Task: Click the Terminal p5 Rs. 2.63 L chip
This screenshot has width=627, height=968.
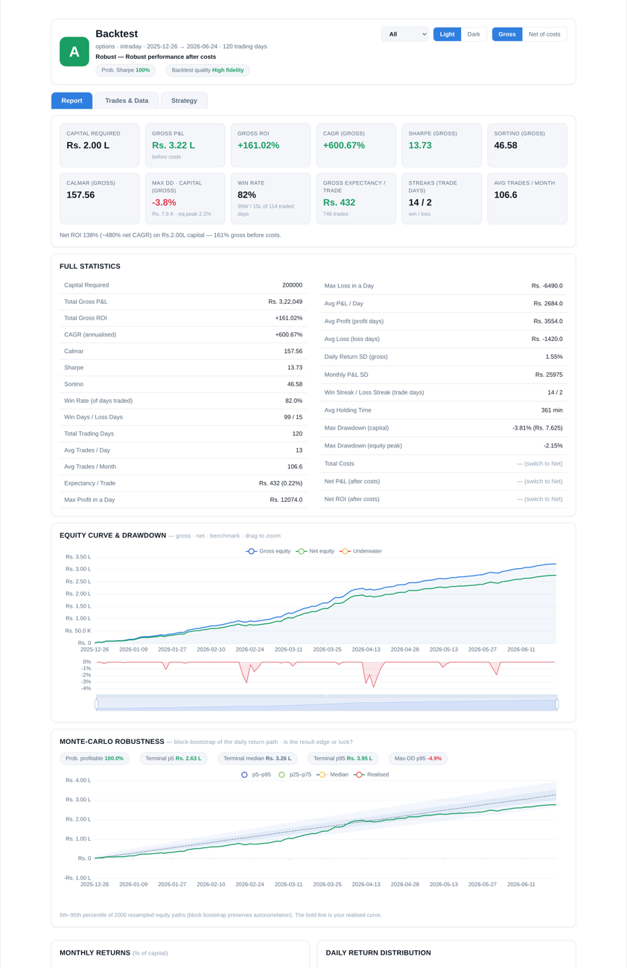Action: tap(174, 758)
